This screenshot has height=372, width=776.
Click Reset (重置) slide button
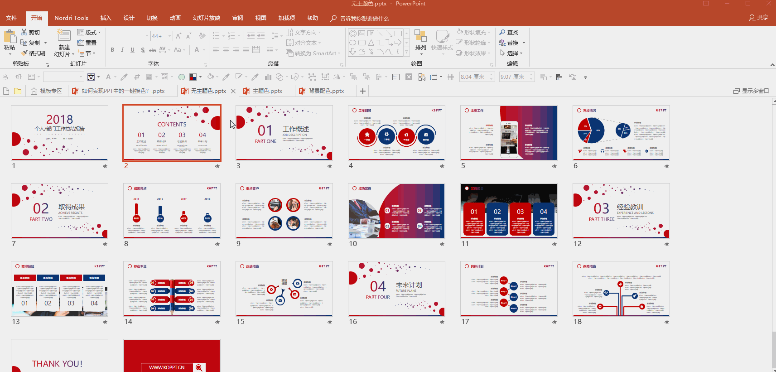(87, 43)
